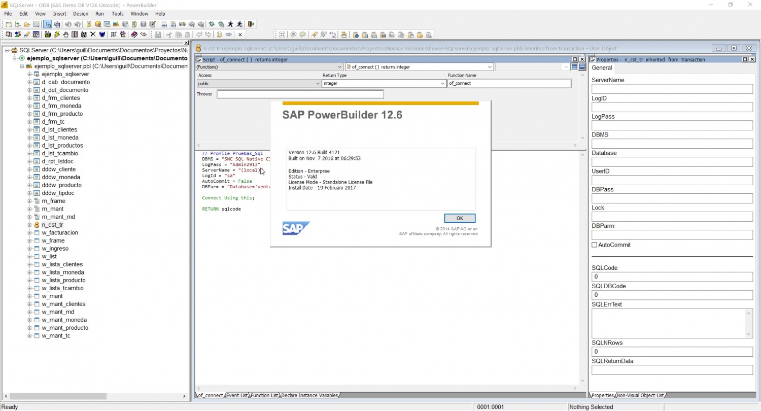Open the of_connect function selector dropdown
761x411 pixels.
(490, 67)
